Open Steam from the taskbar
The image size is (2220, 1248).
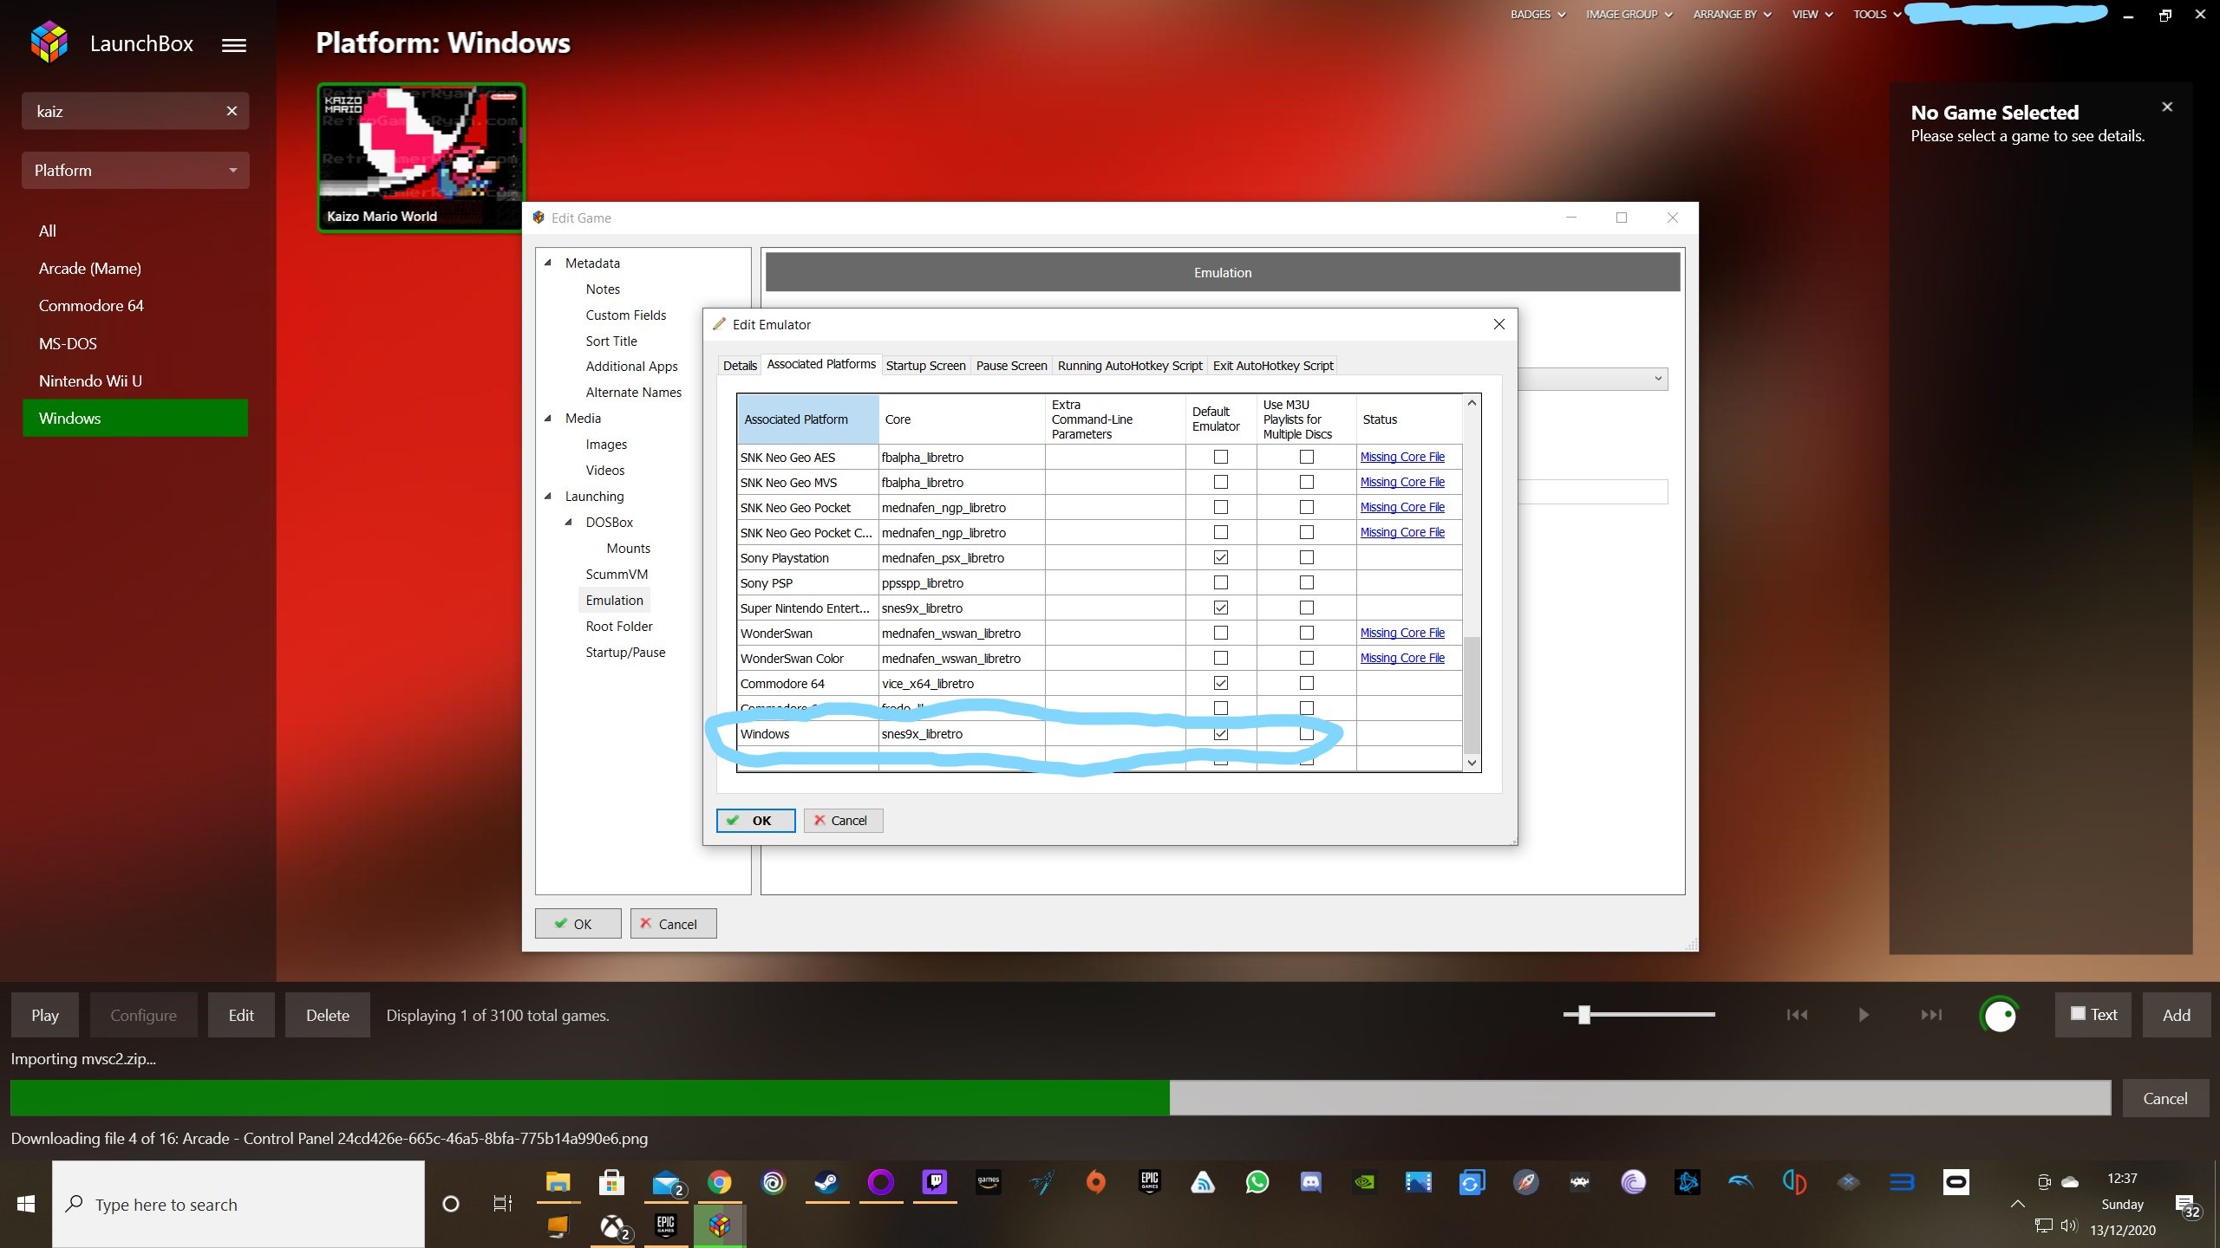pyautogui.click(x=826, y=1182)
